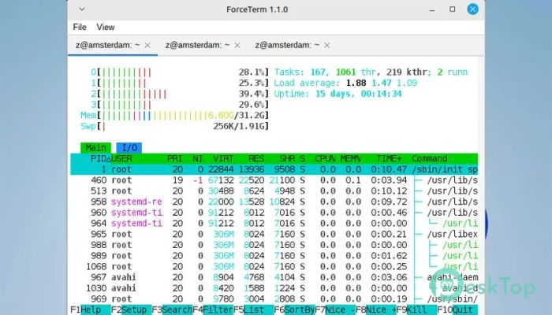
Task: Select avahi process row PID 1030
Action: tap(274, 288)
